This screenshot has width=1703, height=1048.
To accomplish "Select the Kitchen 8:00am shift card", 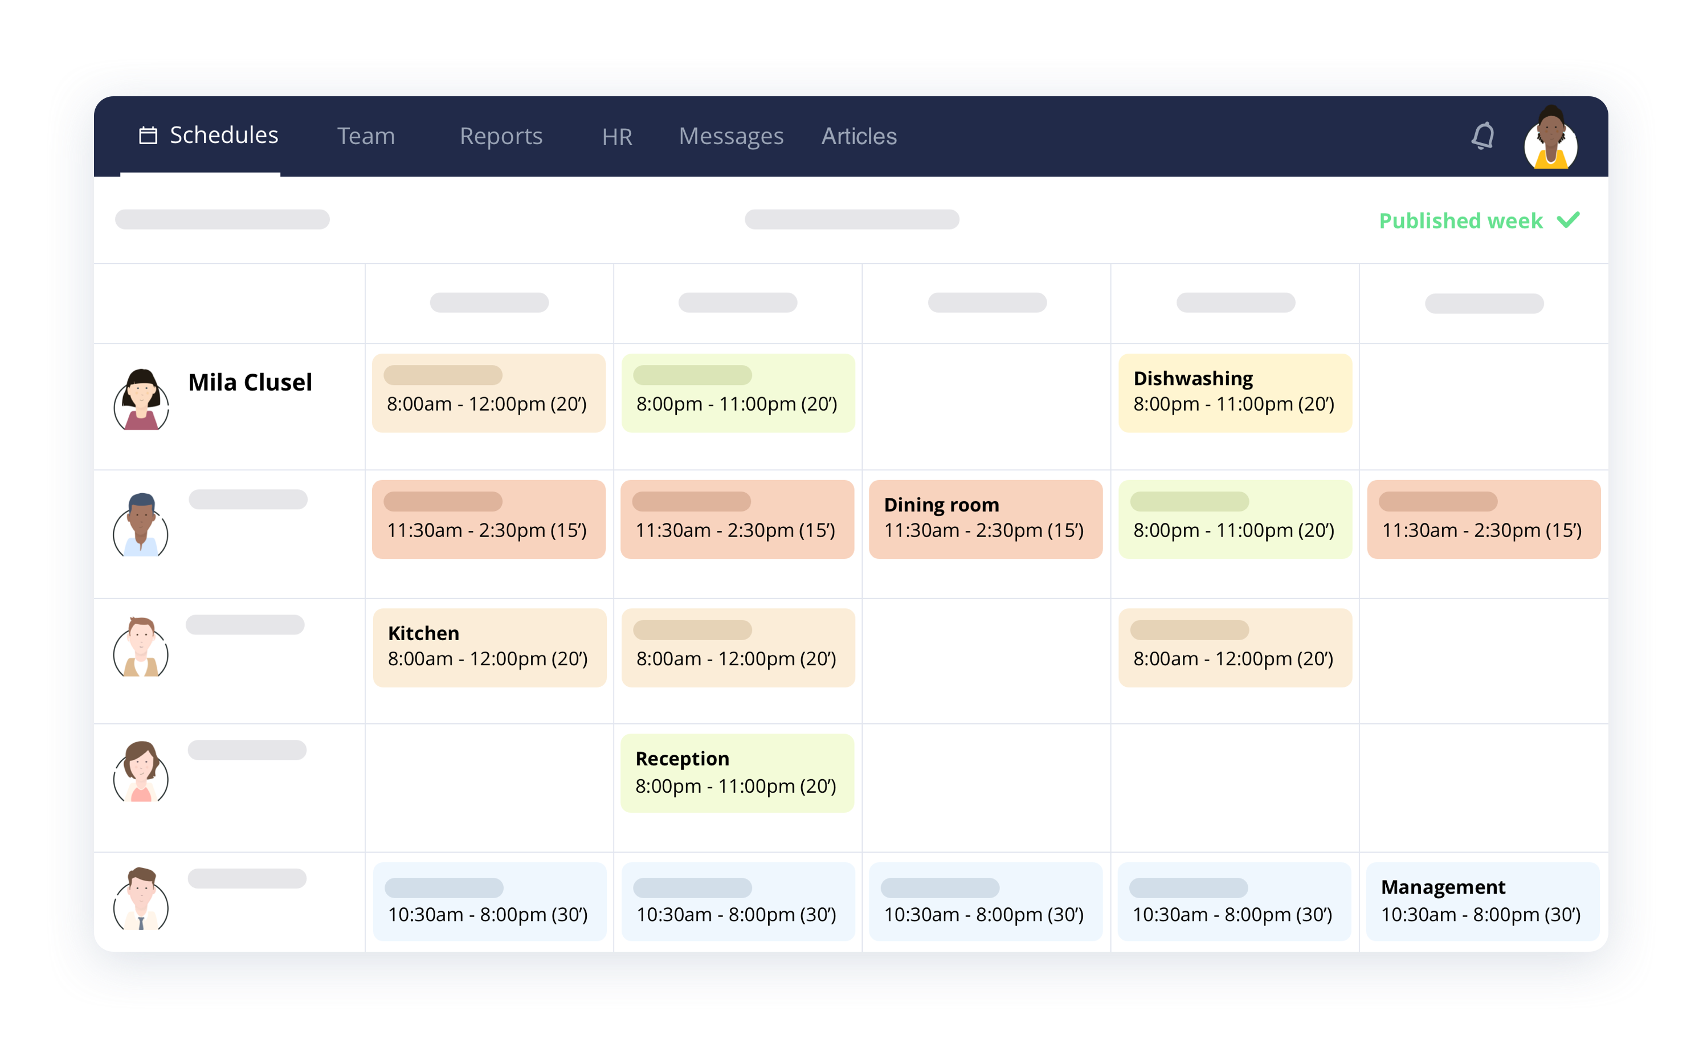I will click(489, 648).
